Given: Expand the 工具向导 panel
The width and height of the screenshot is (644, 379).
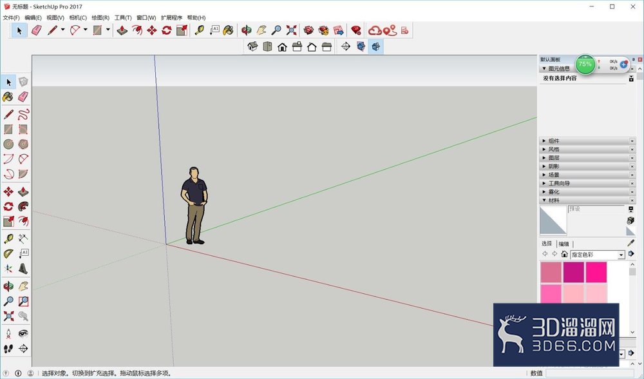Looking at the screenshot, I should [x=587, y=183].
